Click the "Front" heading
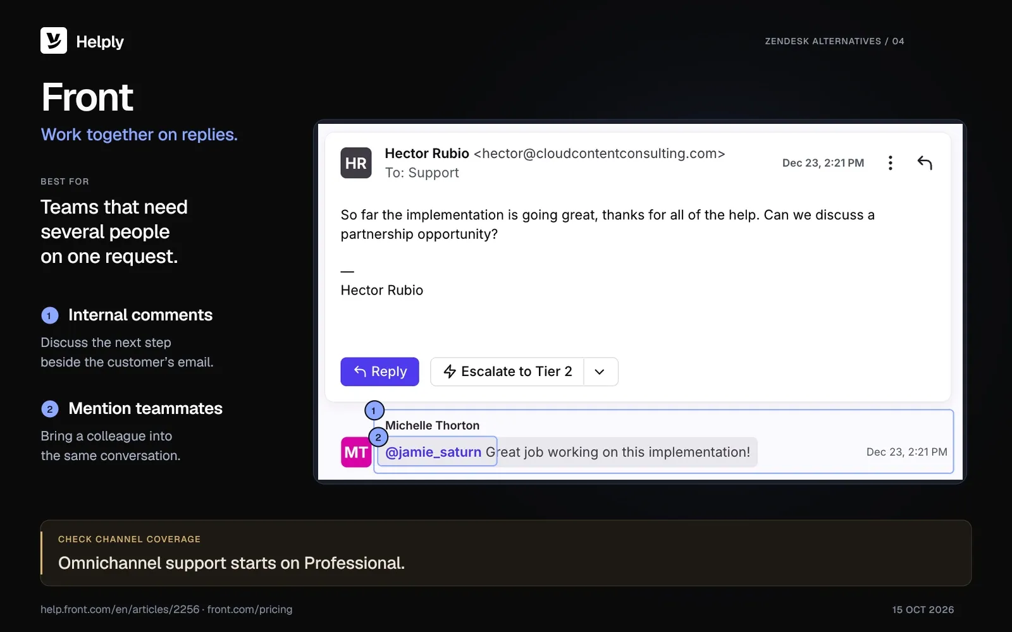Viewport: 1012px width, 632px height. [x=87, y=97]
